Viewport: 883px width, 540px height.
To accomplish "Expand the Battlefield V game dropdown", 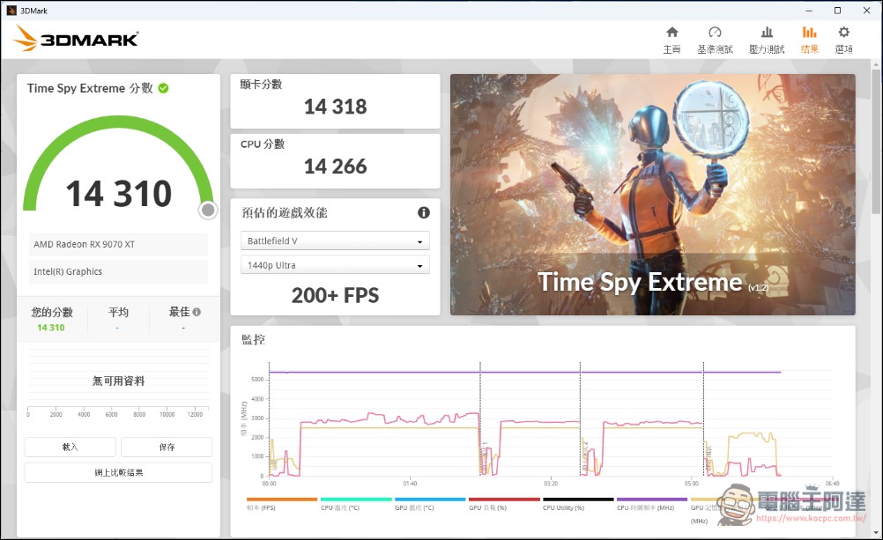I will [x=335, y=241].
